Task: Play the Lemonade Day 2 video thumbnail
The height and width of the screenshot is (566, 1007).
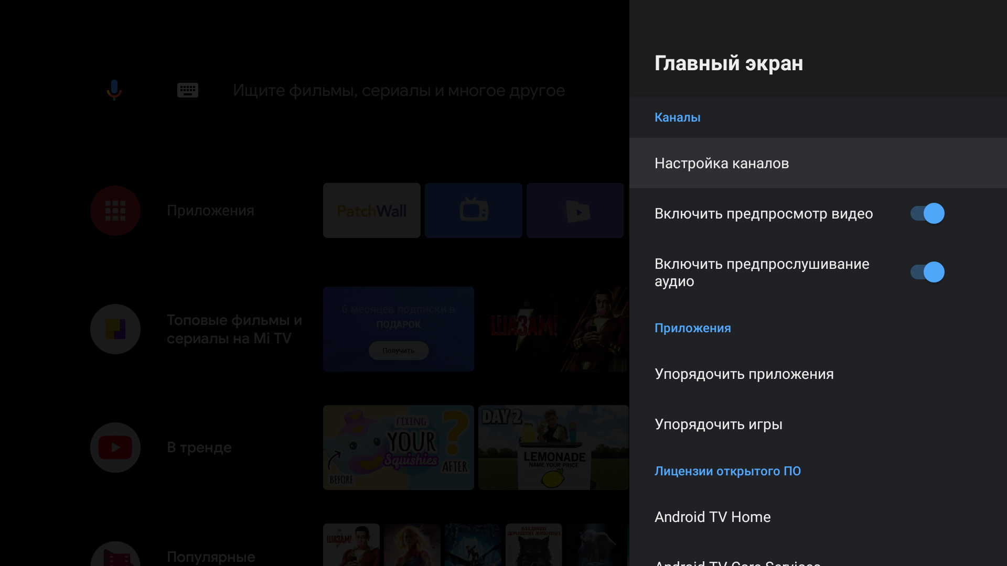Action: click(x=553, y=448)
